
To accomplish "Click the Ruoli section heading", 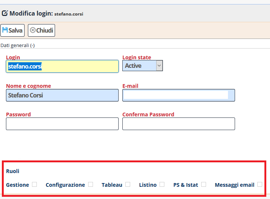I will point(13,171).
